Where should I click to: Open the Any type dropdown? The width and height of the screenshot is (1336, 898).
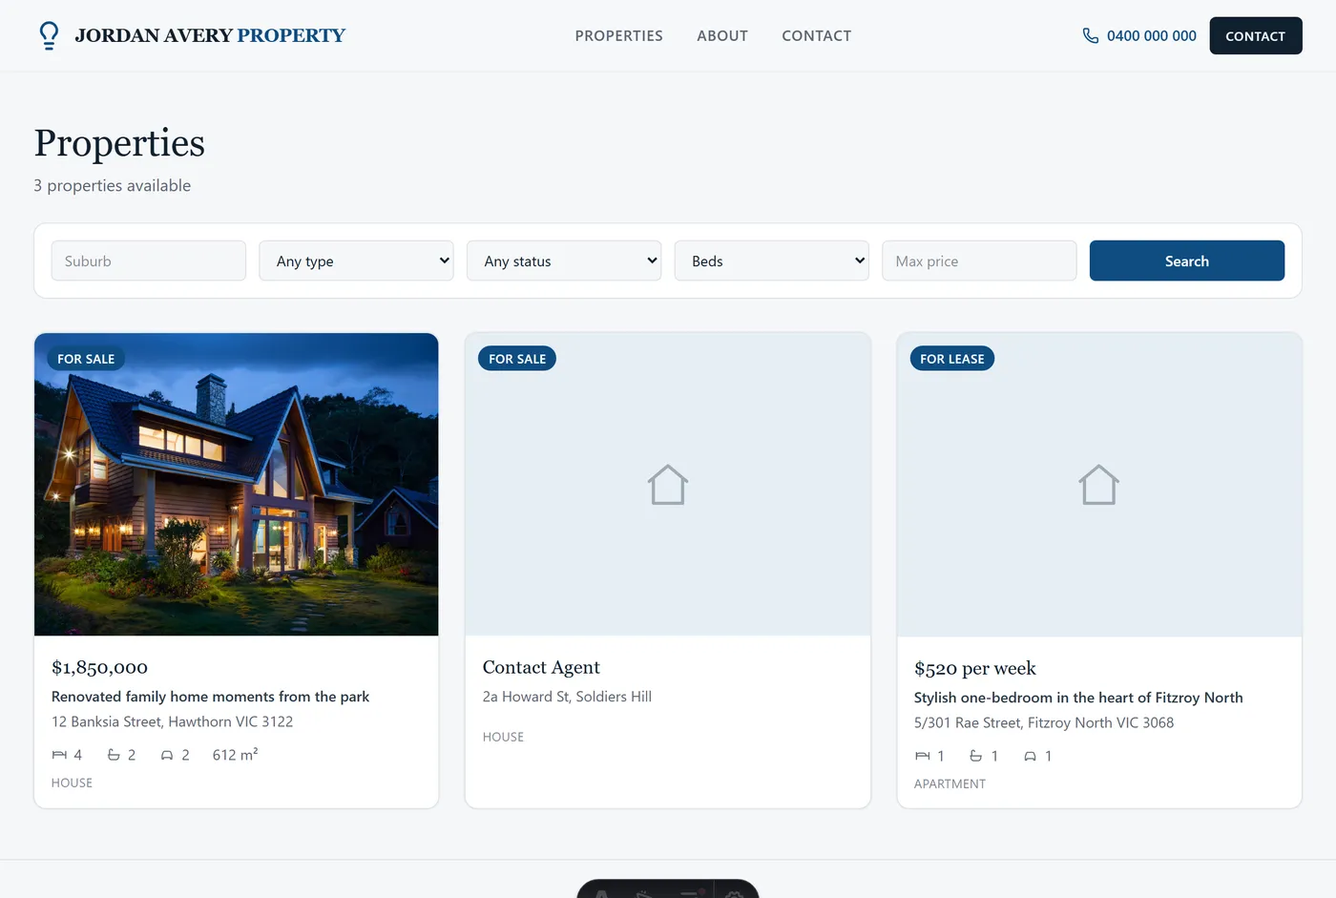click(x=356, y=261)
